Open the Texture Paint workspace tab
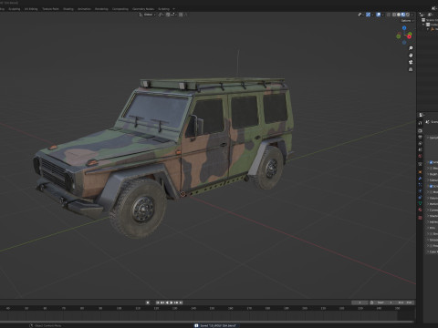Viewport: 438px width, 328px height. (x=50, y=9)
